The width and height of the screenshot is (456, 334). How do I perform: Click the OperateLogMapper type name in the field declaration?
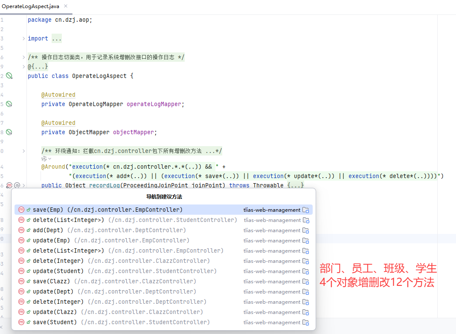(96, 104)
